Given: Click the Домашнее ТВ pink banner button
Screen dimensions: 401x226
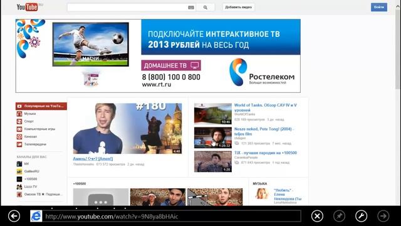Looking at the screenshot, I should tap(171, 65).
